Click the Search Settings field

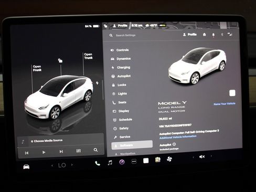pyautogui.click(x=126, y=35)
